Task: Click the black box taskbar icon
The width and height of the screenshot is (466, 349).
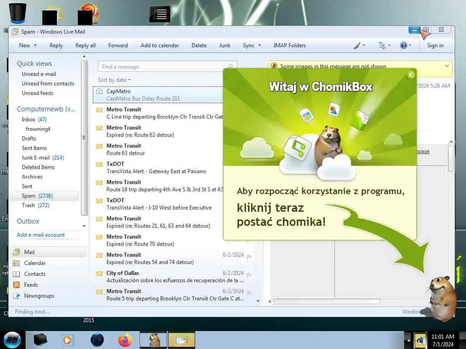Action: 40,340
